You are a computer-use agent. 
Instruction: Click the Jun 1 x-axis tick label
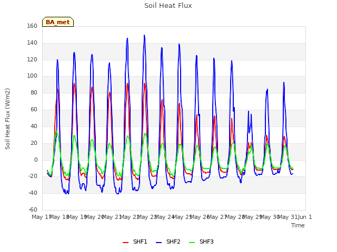coord(305,217)
